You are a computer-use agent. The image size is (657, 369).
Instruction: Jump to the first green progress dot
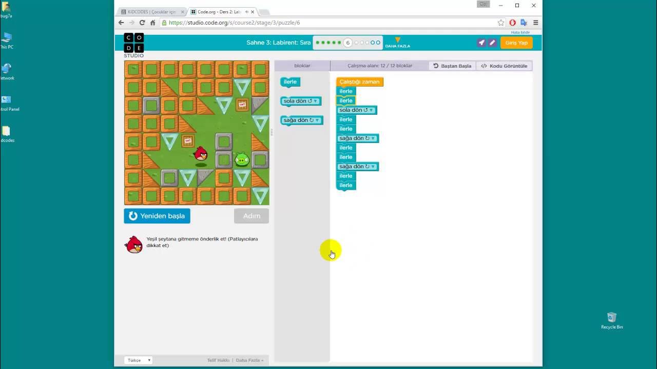click(x=317, y=43)
